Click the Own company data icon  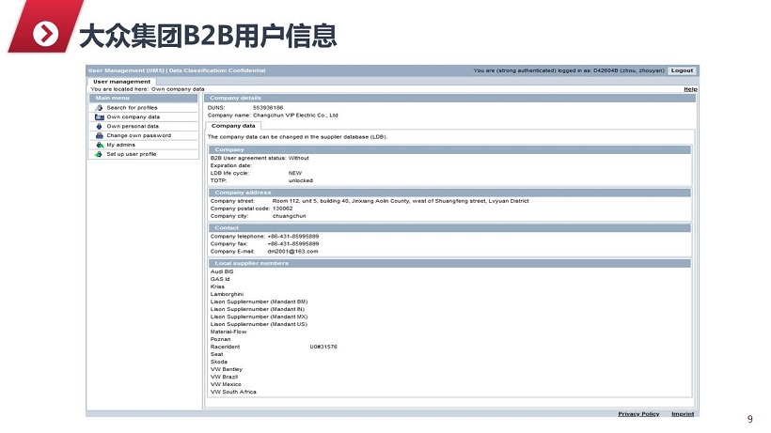coord(99,117)
